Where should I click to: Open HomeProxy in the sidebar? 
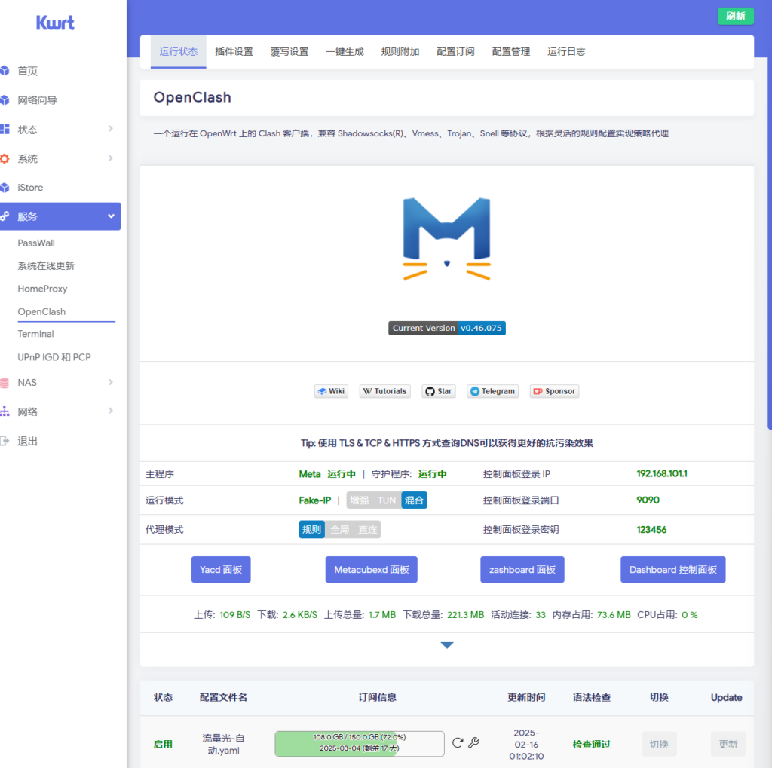[42, 289]
